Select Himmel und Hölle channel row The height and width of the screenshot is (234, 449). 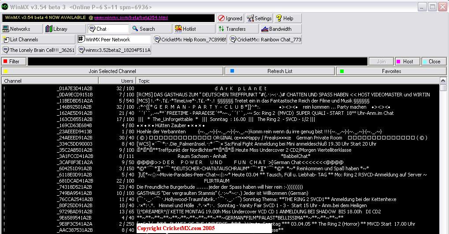220,205
